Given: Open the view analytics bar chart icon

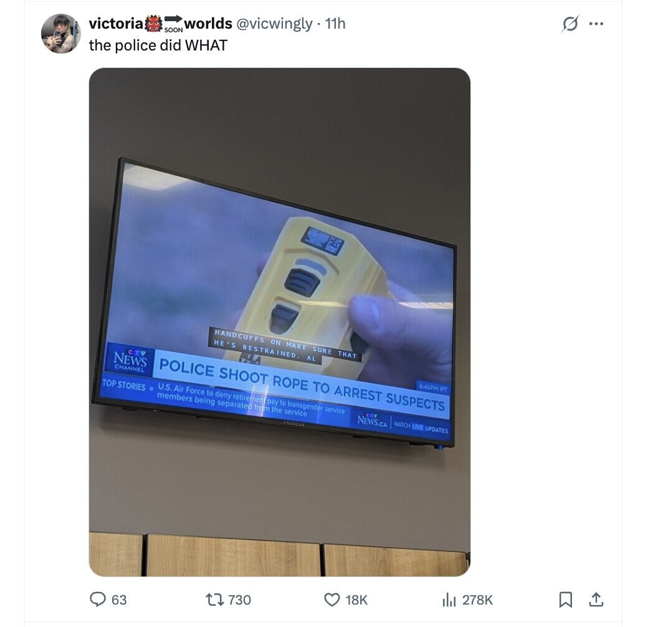Looking at the screenshot, I should pos(449,600).
